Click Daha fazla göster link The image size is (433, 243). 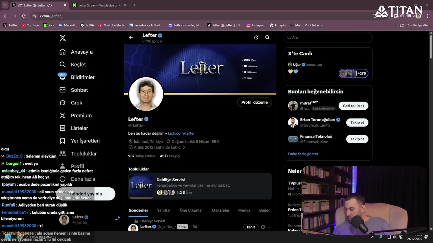point(303,154)
